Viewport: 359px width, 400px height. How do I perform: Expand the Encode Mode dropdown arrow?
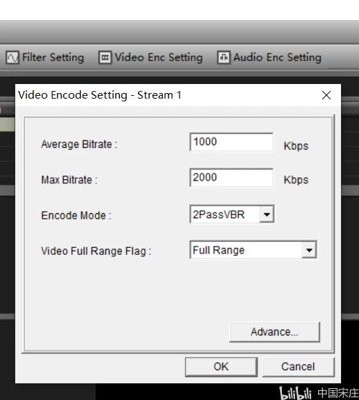[267, 215]
